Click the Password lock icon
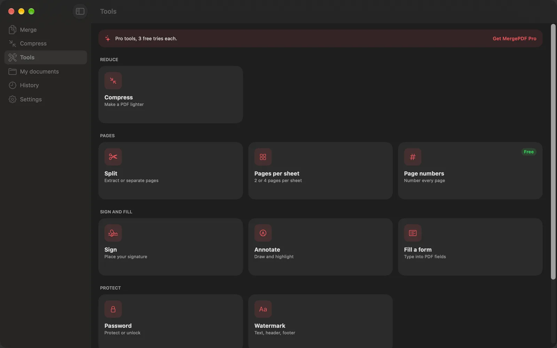The image size is (557, 348). (113, 309)
